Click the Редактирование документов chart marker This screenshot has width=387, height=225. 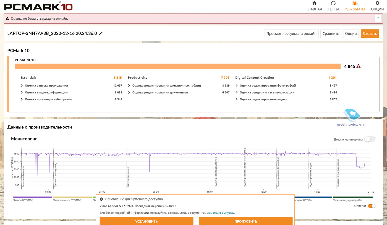tap(216, 172)
